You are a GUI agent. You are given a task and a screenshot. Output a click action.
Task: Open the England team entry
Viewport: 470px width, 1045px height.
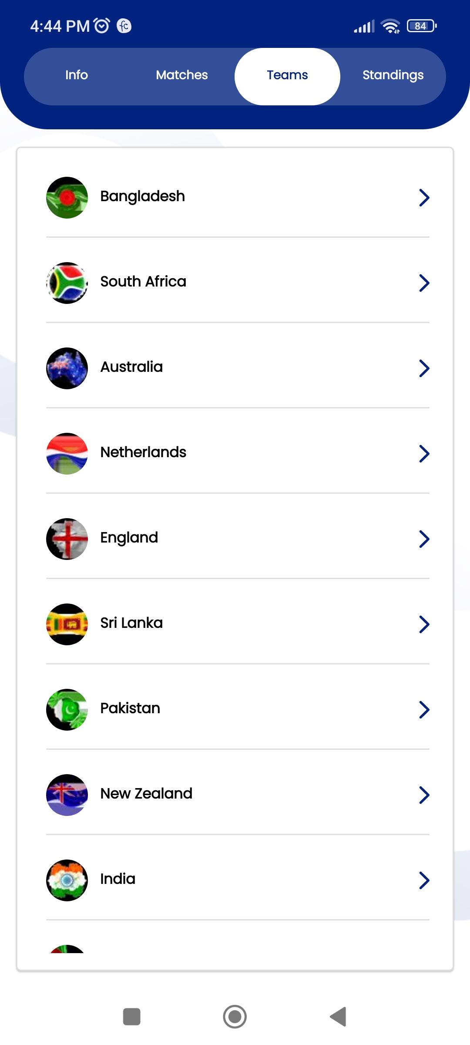[129, 538]
